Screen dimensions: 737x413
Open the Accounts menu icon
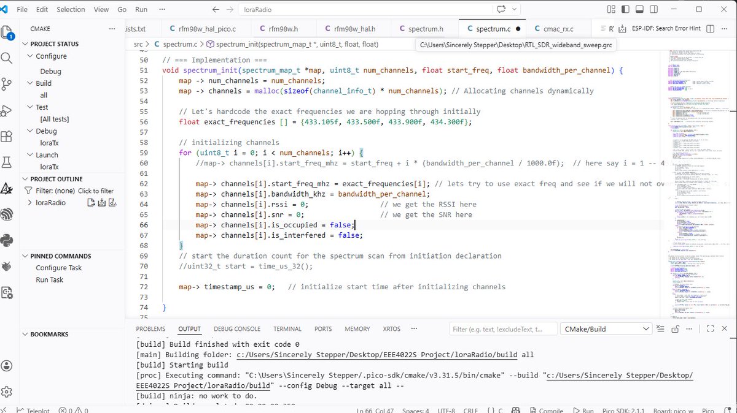(7, 366)
